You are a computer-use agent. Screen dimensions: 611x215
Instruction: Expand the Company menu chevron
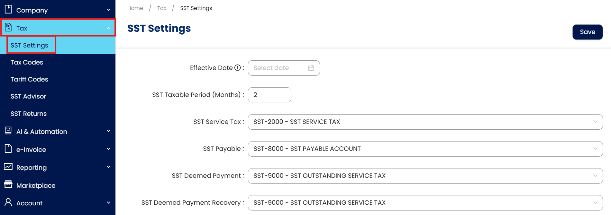coord(108,10)
